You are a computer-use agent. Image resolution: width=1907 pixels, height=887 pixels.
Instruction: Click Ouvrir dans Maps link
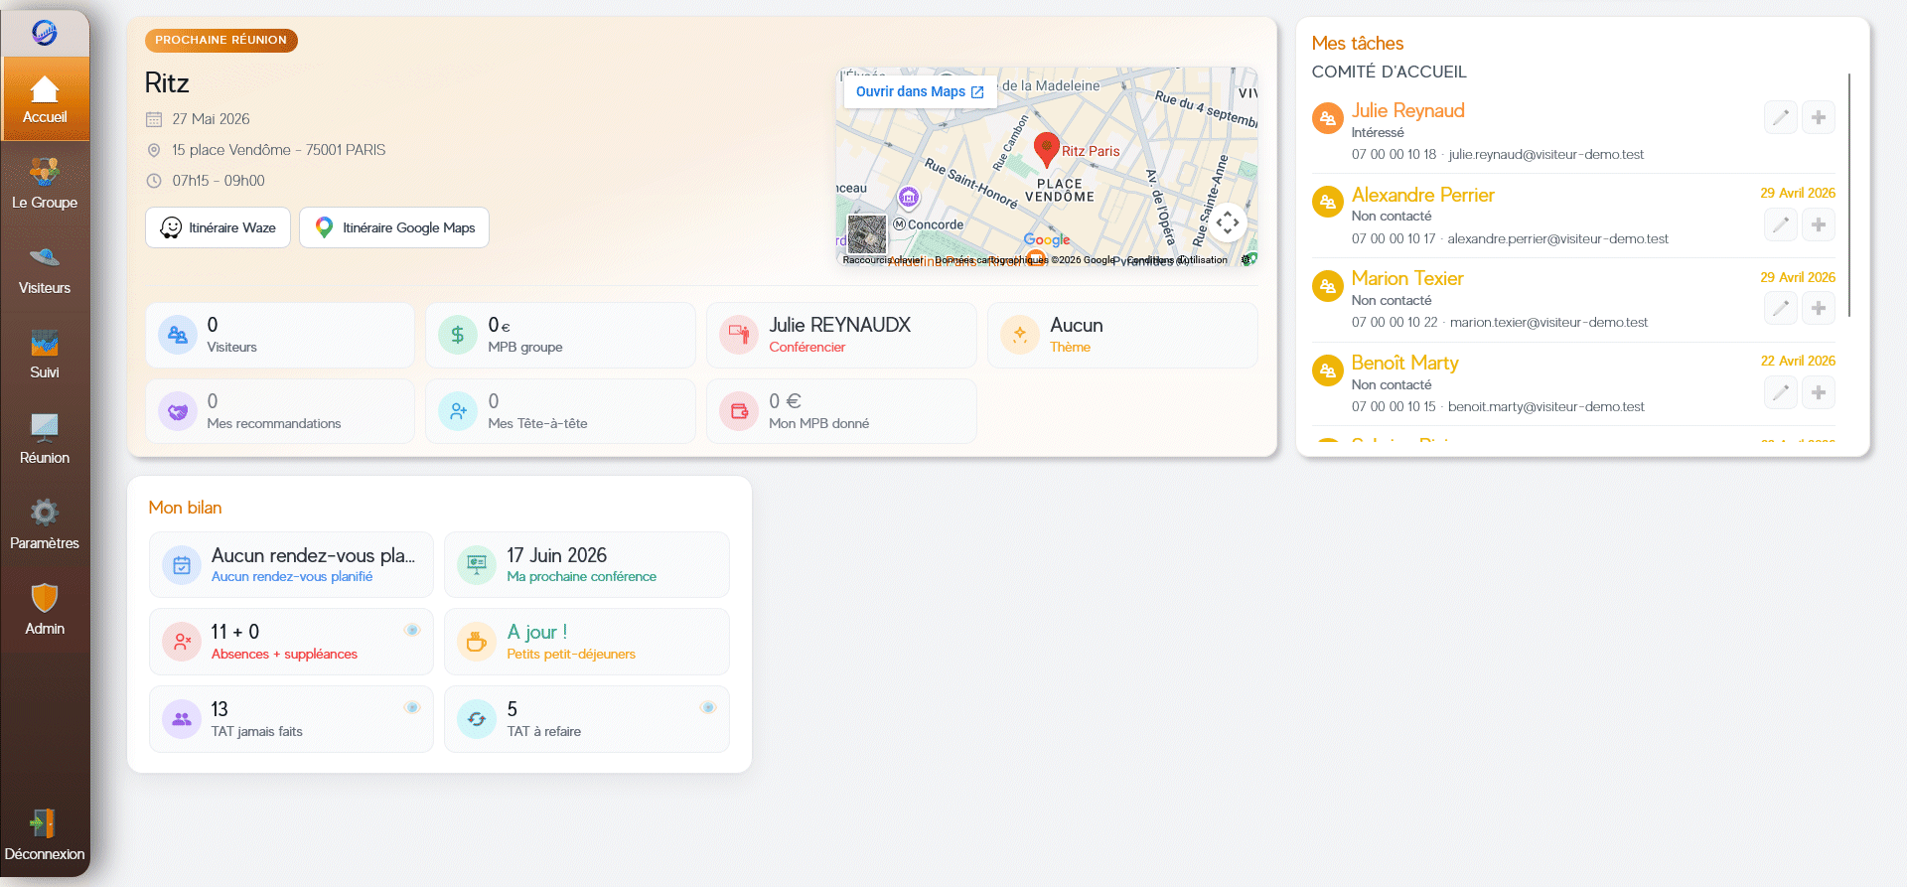click(920, 91)
